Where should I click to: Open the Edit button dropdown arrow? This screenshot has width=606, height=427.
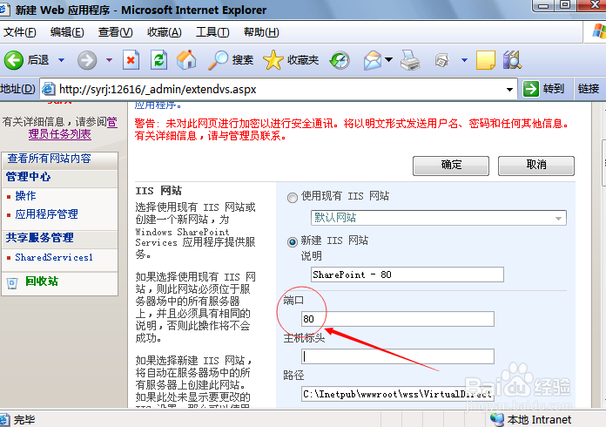tap(465, 60)
